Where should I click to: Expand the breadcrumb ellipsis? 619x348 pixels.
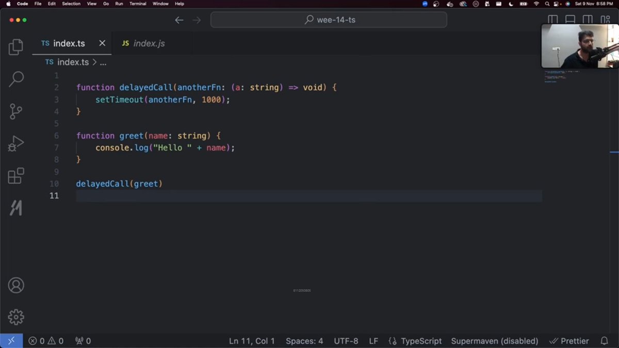(x=103, y=62)
